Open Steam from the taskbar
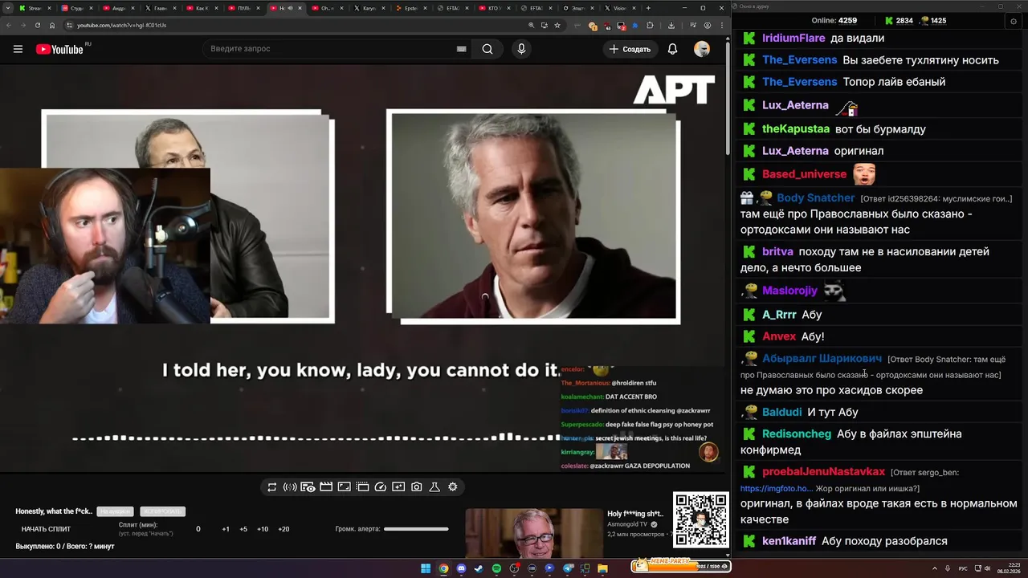Viewport: 1028px width, 578px height. [x=479, y=568]
